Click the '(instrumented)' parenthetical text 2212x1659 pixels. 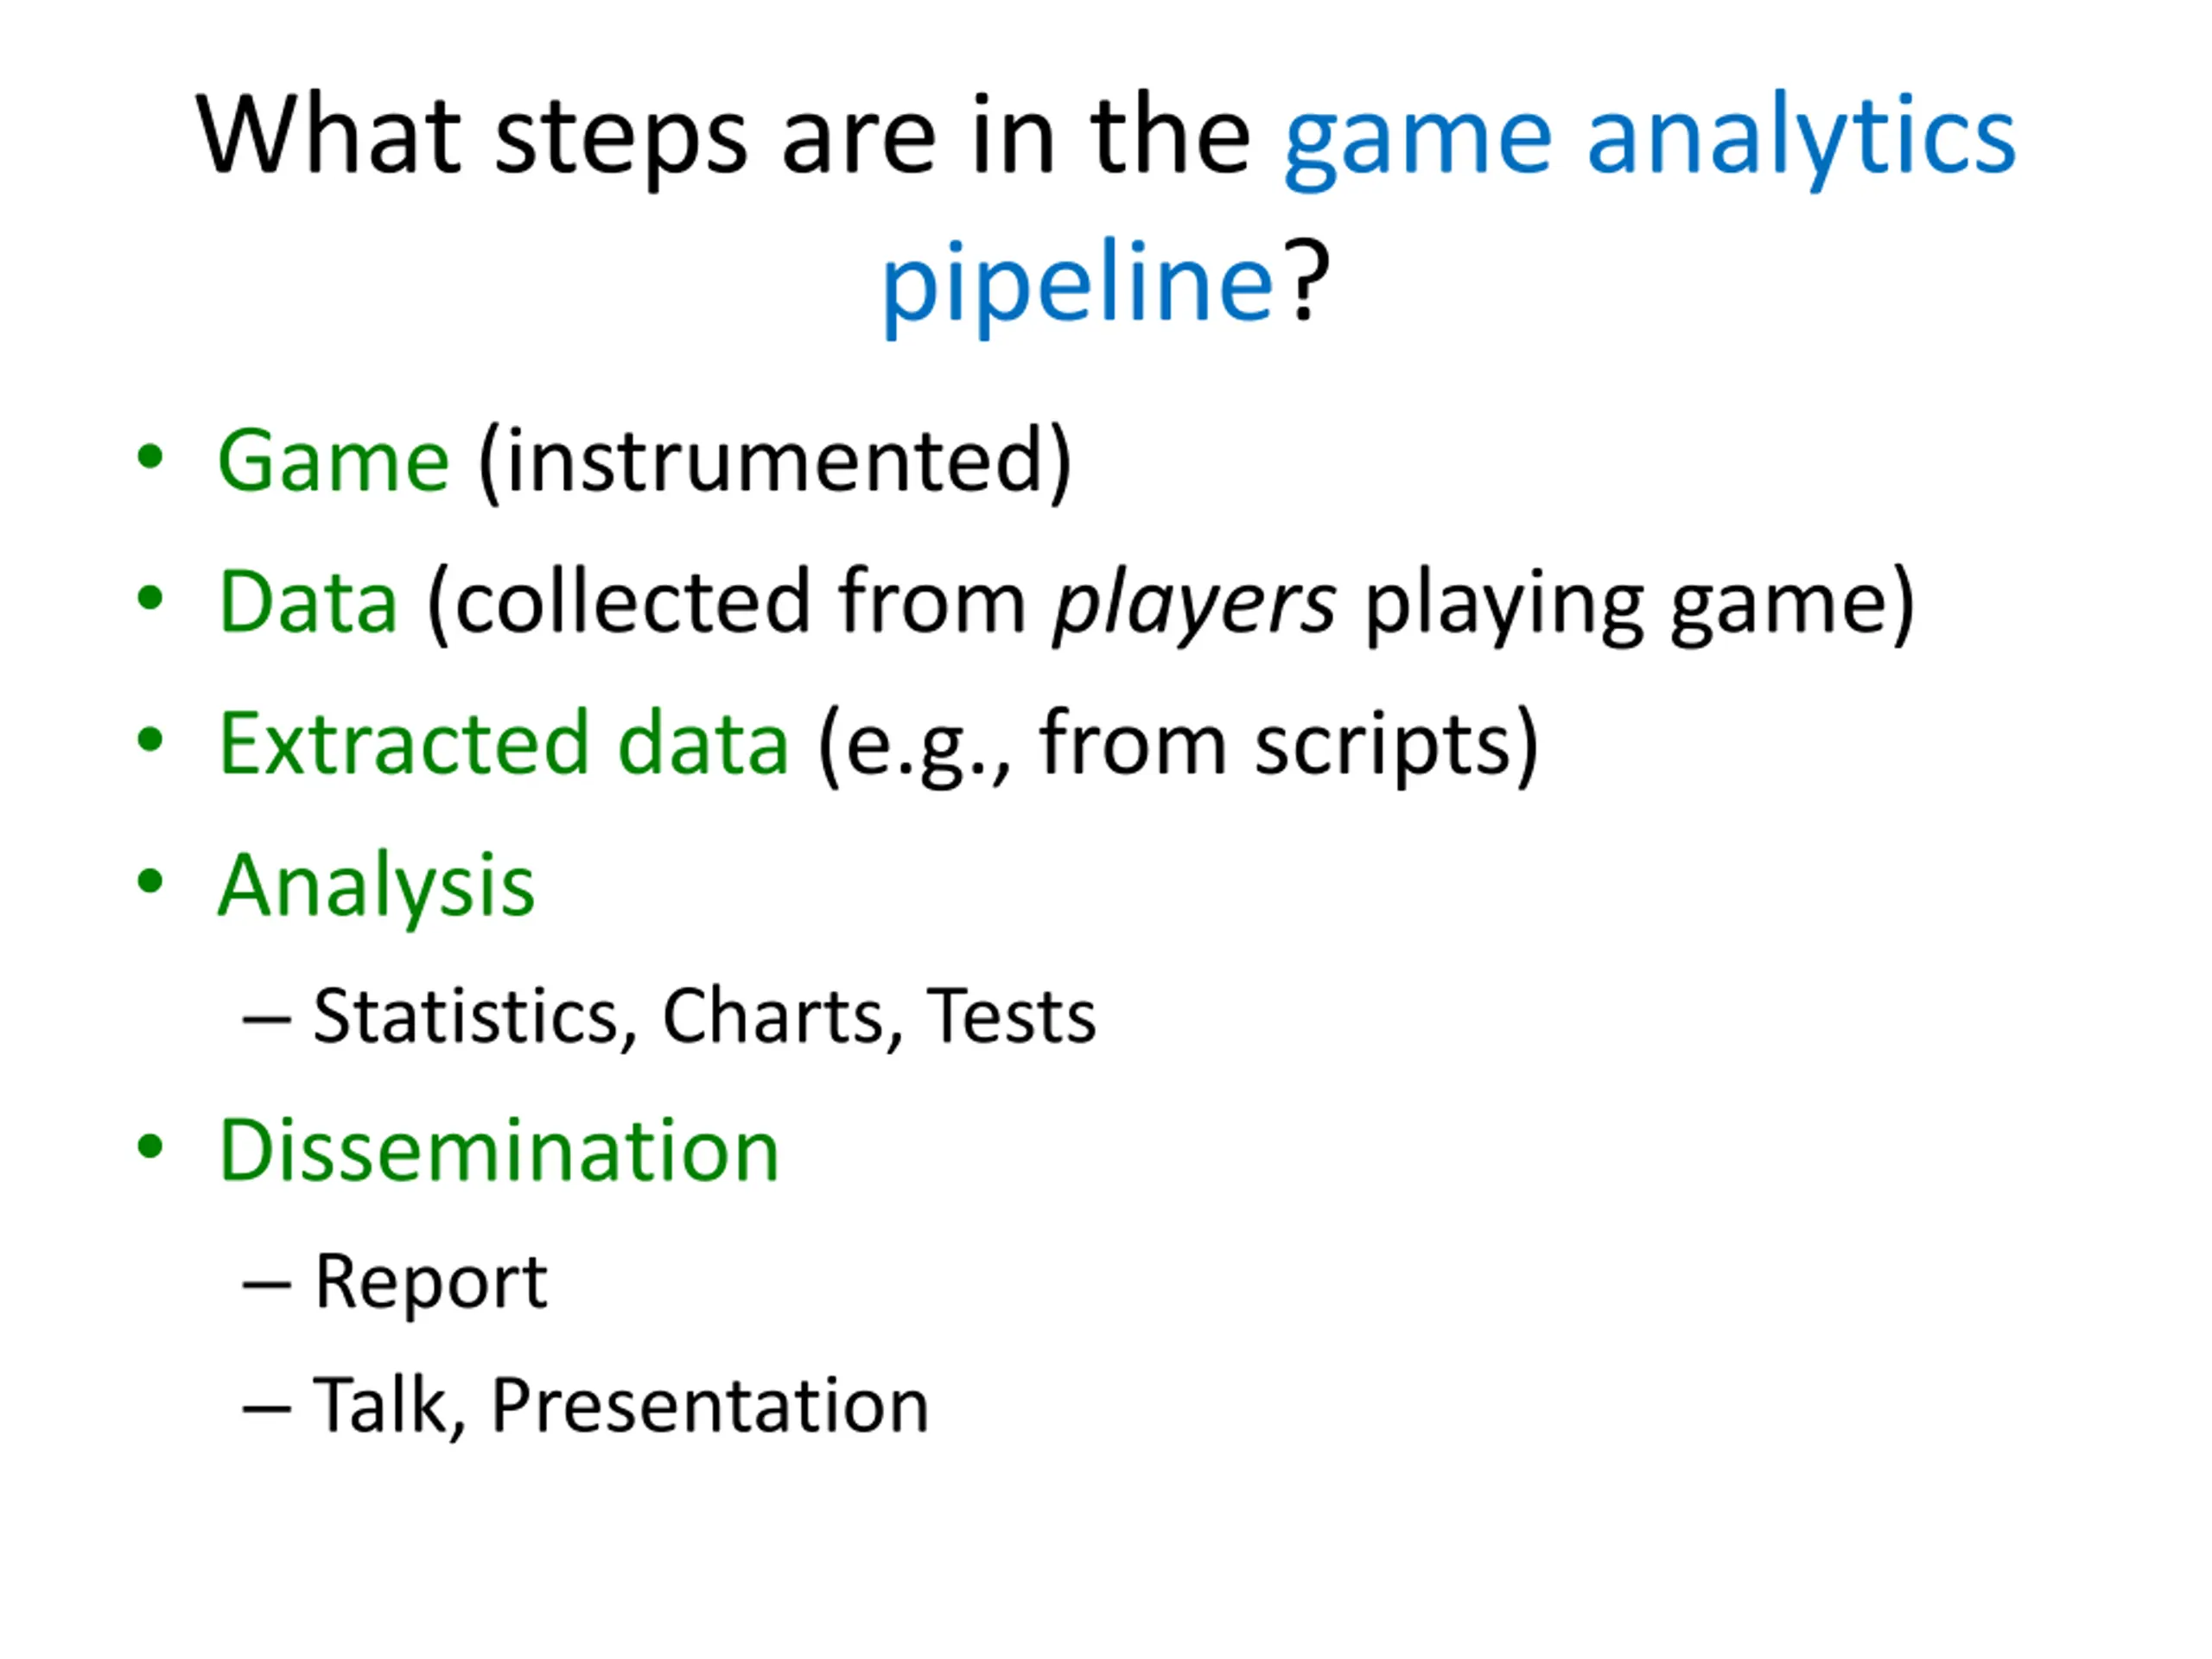tap(775, 462)
